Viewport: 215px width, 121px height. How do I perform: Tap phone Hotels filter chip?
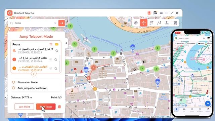(x=201, y=43)
